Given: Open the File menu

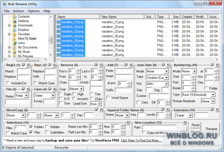Looking at the screenshot, I should 6,11.
